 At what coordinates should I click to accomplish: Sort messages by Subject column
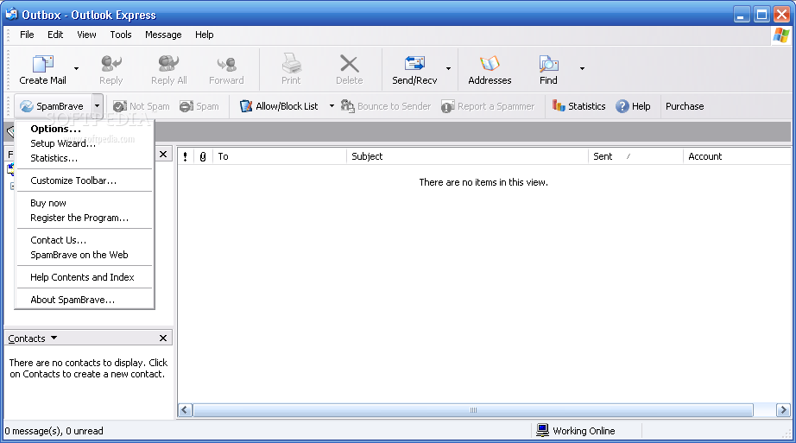pos(468,156)
